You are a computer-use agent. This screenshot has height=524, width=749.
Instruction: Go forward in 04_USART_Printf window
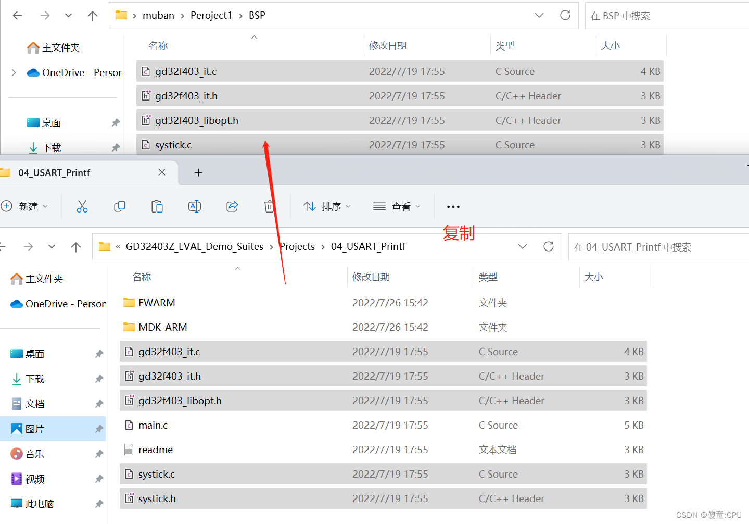coord(29,247)
